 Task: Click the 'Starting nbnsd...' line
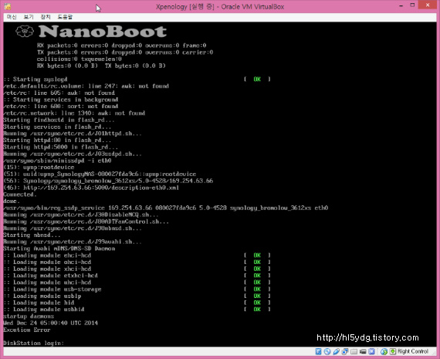(32, 235)
